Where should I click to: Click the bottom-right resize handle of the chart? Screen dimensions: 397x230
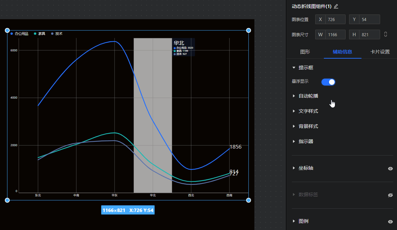pyautogui.click(x=248, y=200)
